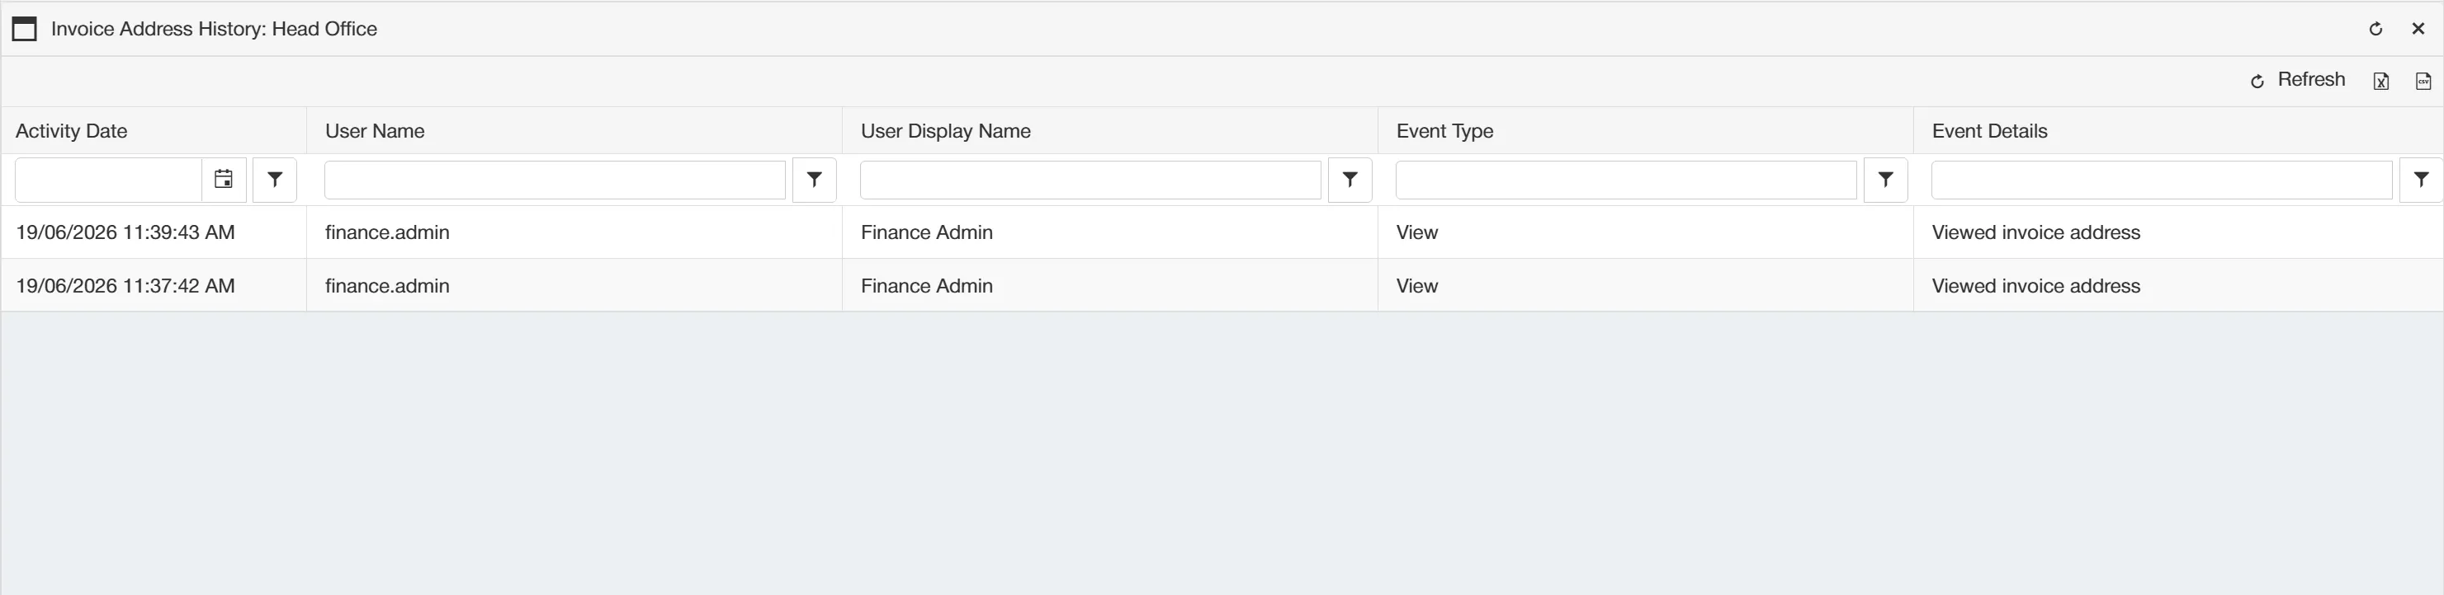Click Viewed invoice address in the 11:37:42 row

[2036, 286]
